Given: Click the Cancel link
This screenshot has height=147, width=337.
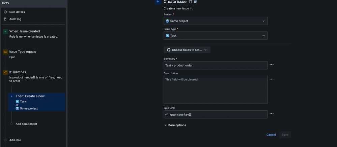Looking at the screenshot, I should tap(271, 135).
